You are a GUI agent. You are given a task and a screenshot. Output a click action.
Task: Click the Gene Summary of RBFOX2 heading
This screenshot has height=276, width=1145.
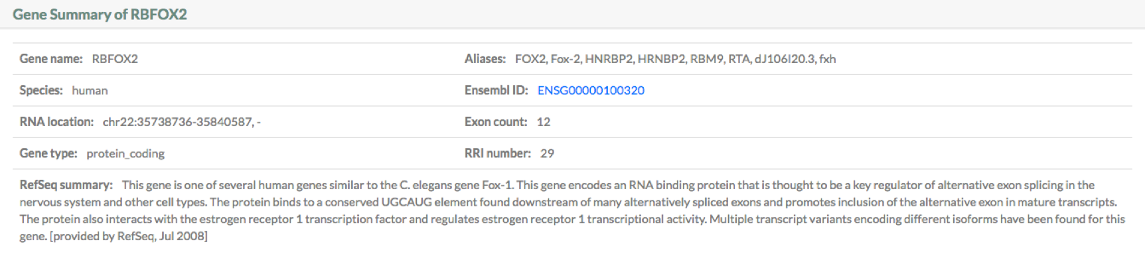coord(100,15)
